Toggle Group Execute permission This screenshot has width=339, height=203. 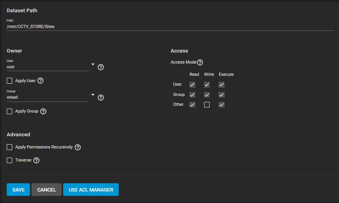pyautogui.click(x=222, y=95)
